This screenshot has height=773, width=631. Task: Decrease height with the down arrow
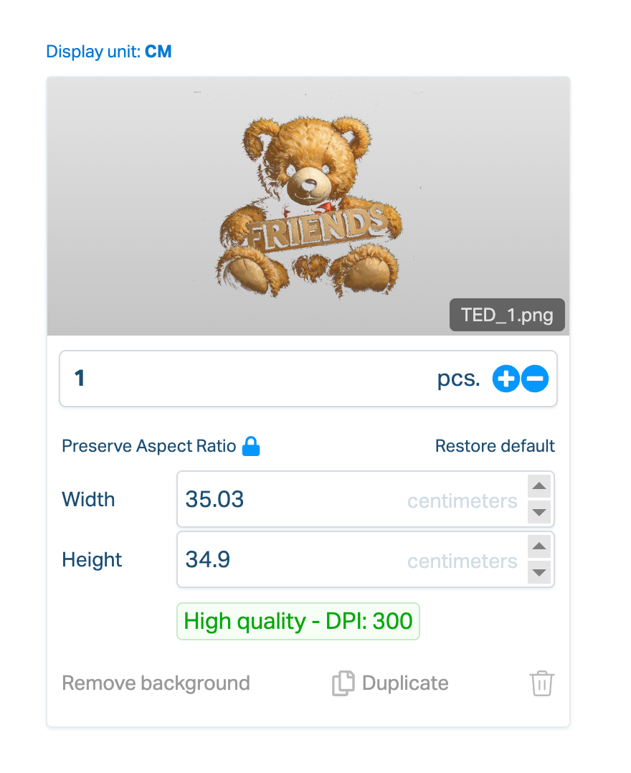point(540,573)
